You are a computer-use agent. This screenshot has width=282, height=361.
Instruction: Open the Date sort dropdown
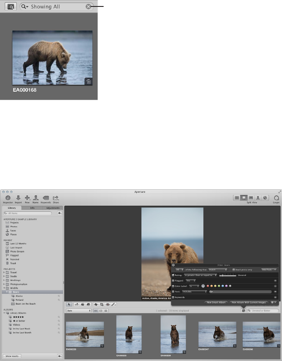point(79,311)
